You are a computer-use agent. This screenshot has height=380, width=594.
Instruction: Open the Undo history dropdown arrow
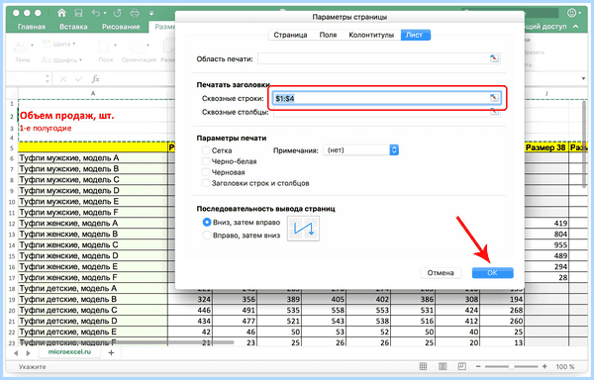coord(105,13)
